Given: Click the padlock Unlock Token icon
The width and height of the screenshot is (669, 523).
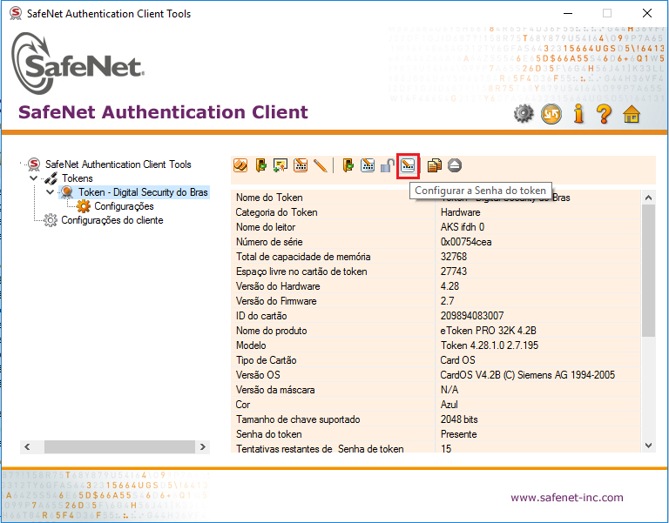Looking at the screenshot, I should 387,165.
